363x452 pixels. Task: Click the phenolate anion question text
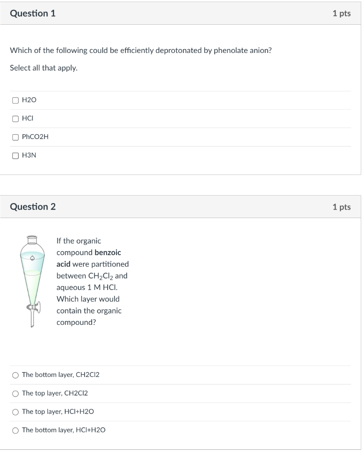[140, 50]
